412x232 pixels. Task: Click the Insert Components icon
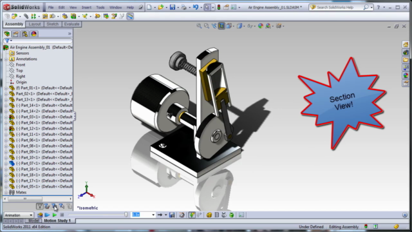(x=14, y=16)
